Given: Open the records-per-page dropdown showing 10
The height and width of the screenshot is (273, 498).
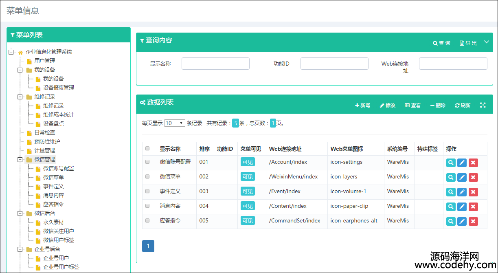Looking at the screenshot, I should pos(175,123).
